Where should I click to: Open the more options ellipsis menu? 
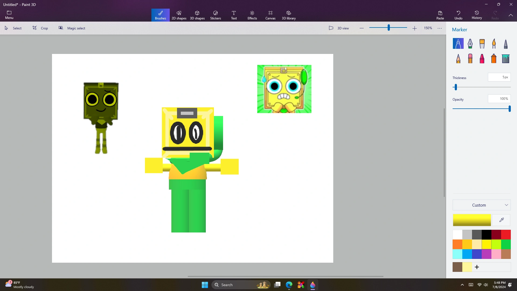pos(440,28)
